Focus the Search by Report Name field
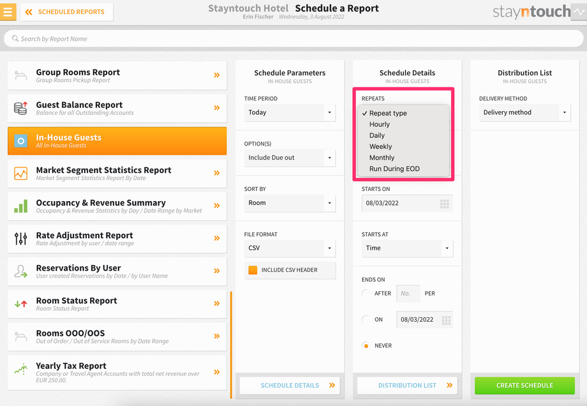 [293, 38]
